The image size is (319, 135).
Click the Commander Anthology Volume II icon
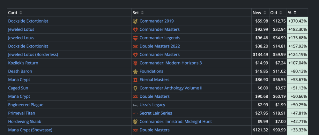click(x=136, y=88)
